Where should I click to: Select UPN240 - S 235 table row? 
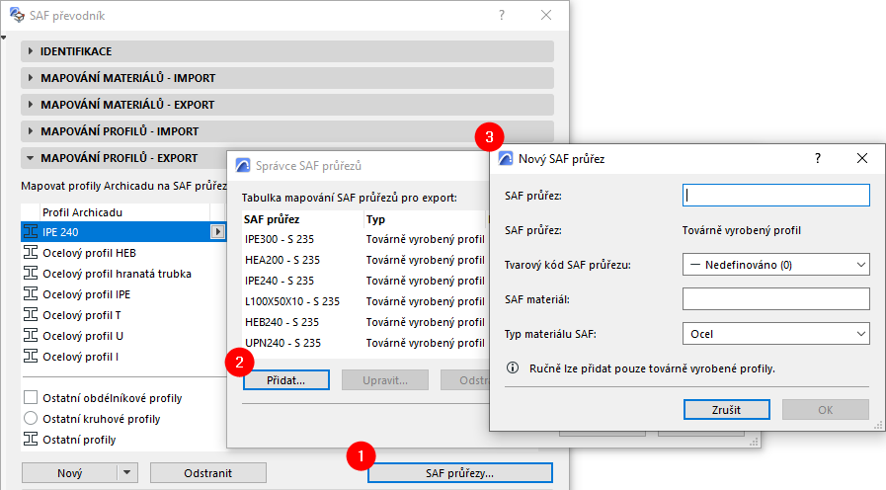(x=365, y=343)
